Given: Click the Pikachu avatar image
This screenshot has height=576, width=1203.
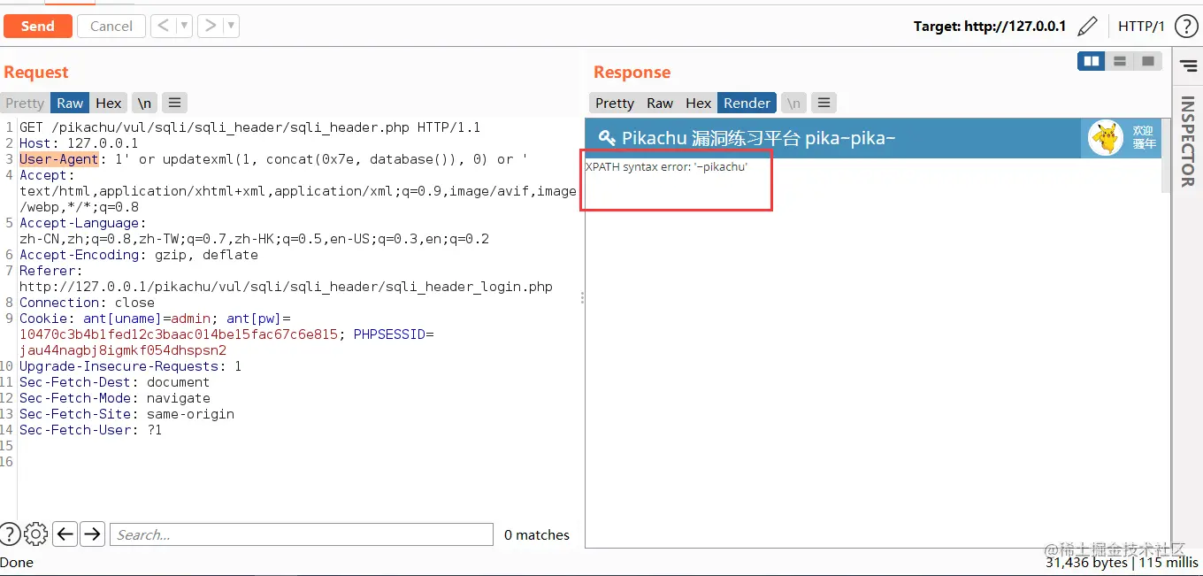Looking at the screenshot, I should [1105, 138].
